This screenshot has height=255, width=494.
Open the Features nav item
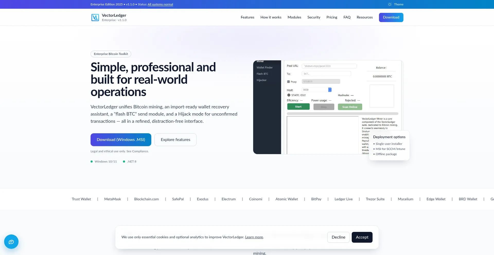click(x=247, y=17)
